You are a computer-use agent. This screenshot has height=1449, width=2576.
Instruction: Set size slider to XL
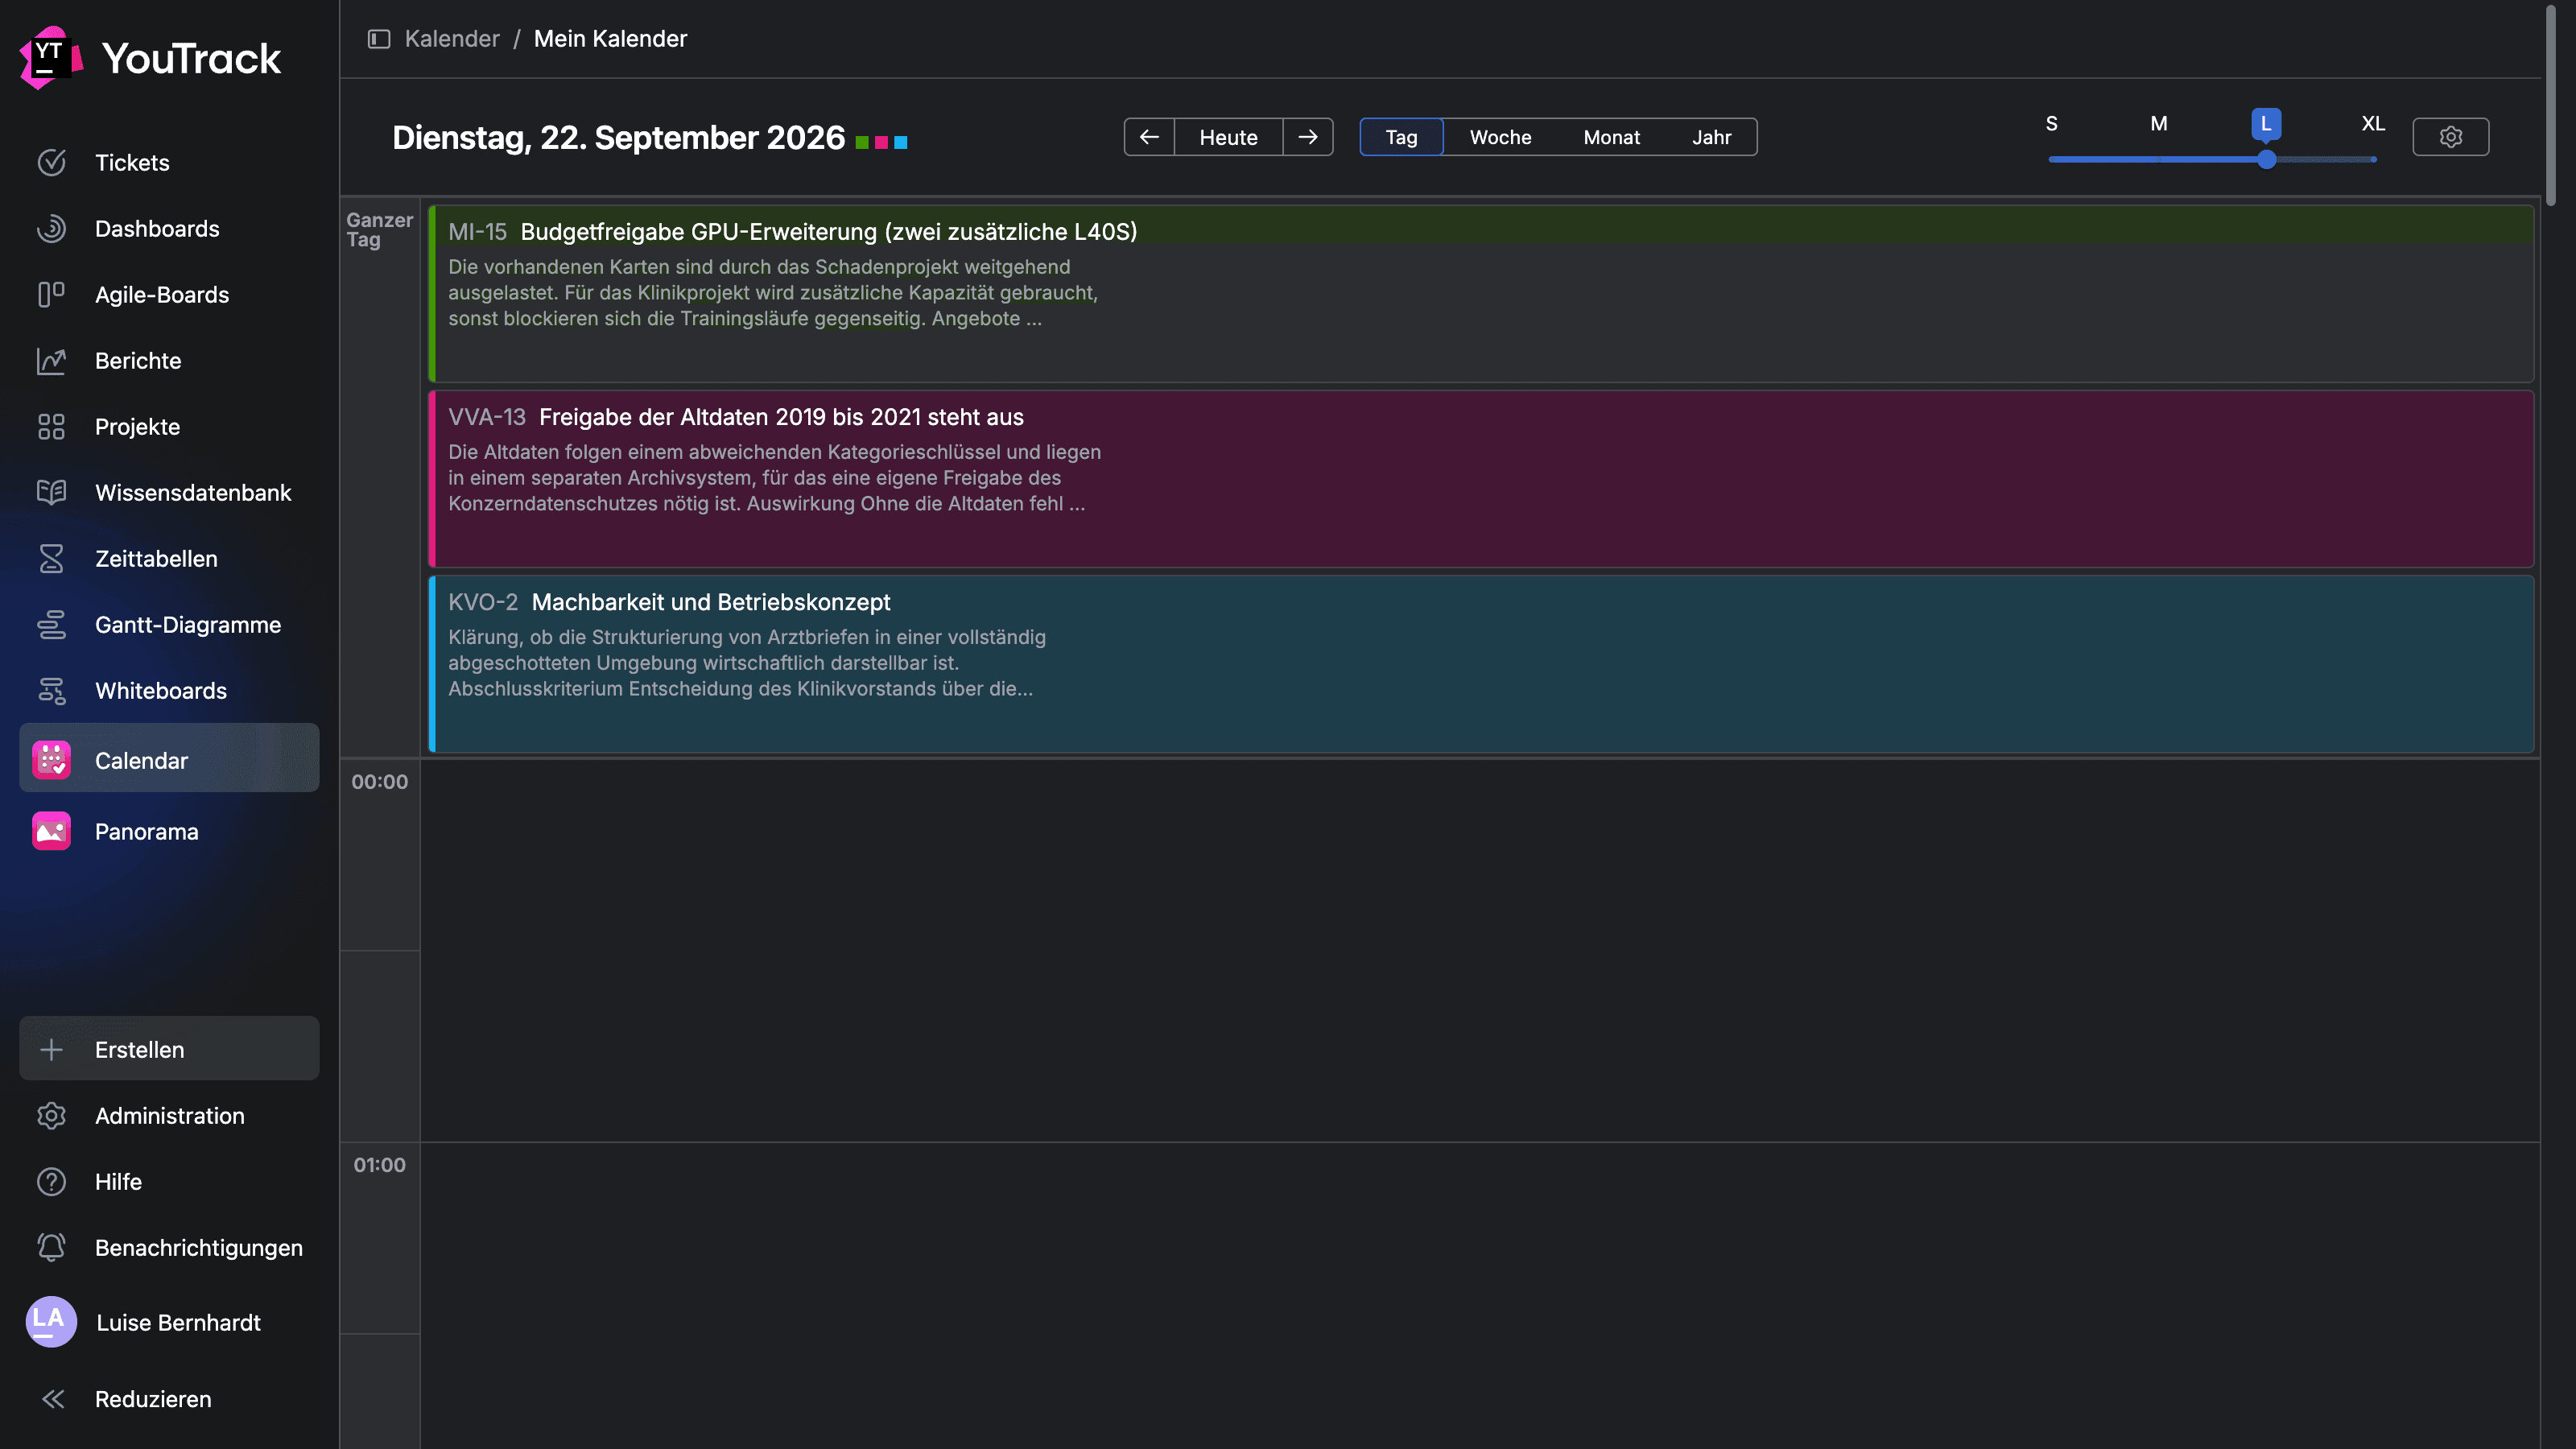2372,124
